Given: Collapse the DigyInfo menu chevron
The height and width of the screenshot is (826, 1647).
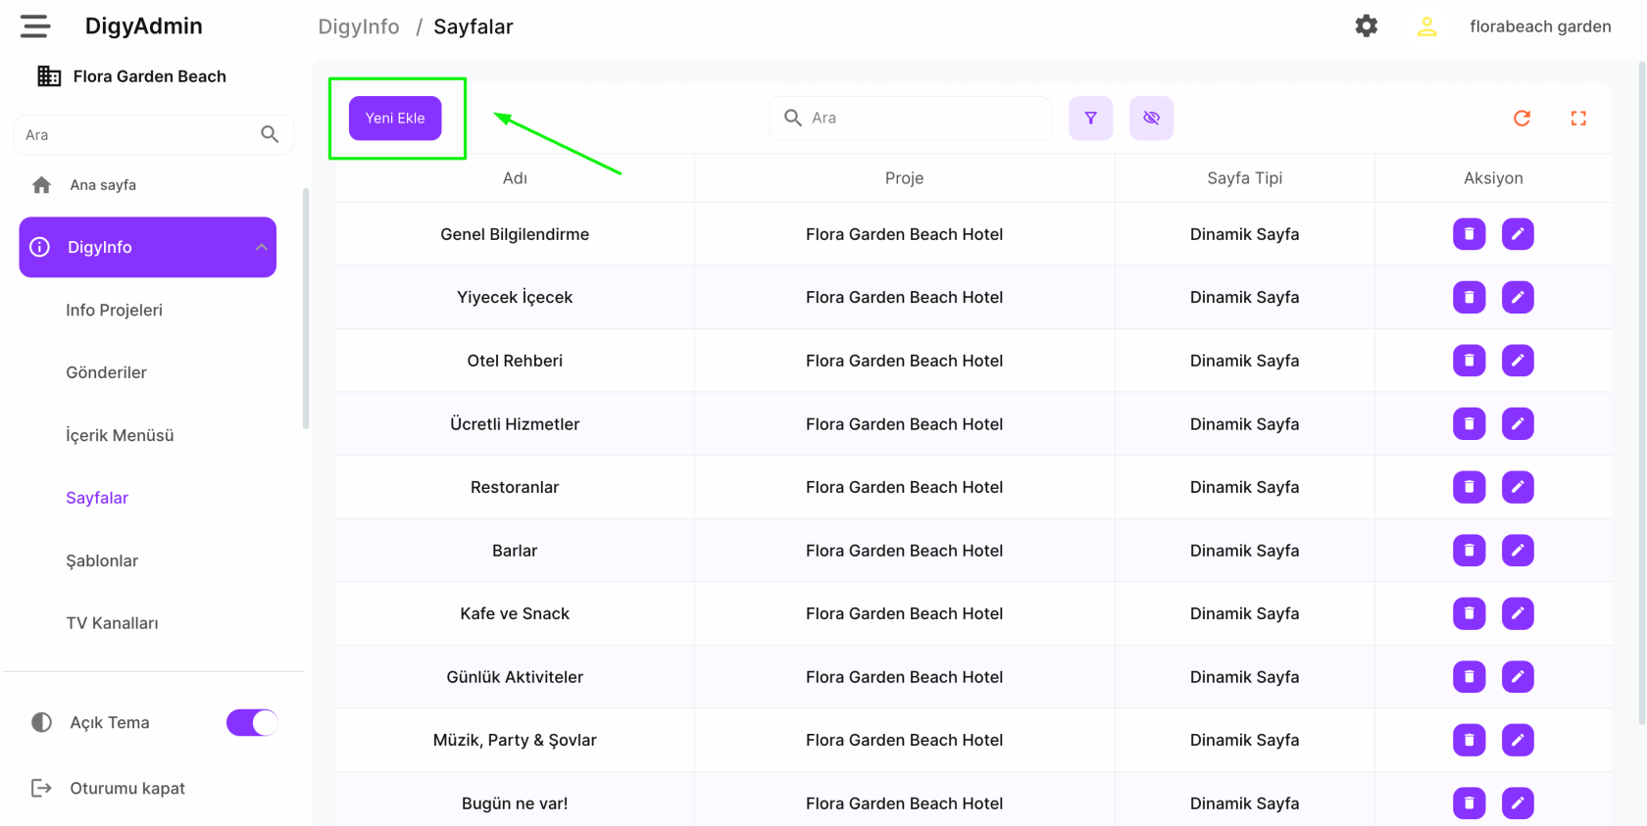Looking at the screenshot, I should (x=262, y=247).
